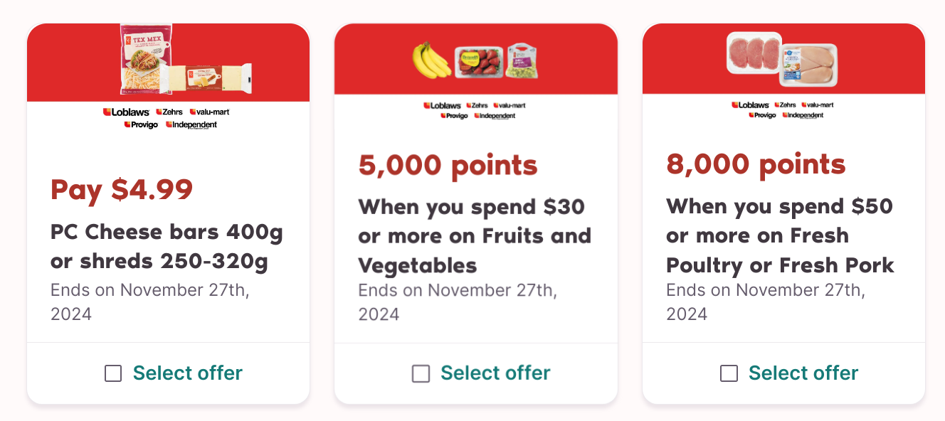Open the 8,000 points offer heading
Screen dimensions: 945x421
click(x=756, y=165)
